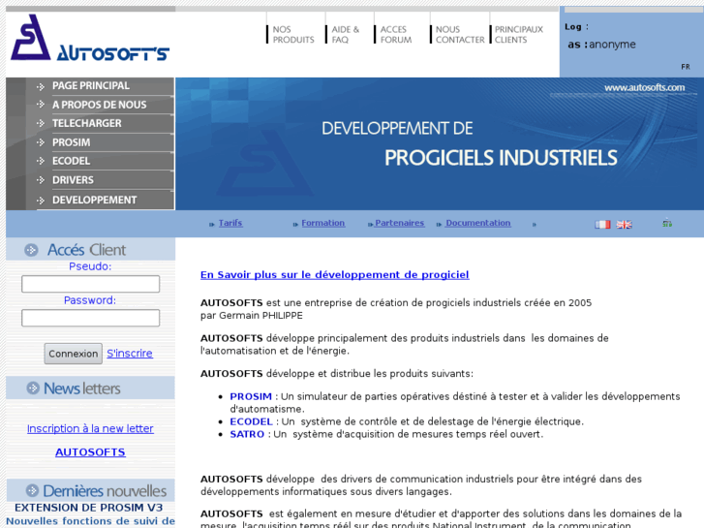Click EXTENSION DE PROSIM V3 news headline
Image resolution: width=704 pixels, height=528 pixels.
[x=88, y=508]
